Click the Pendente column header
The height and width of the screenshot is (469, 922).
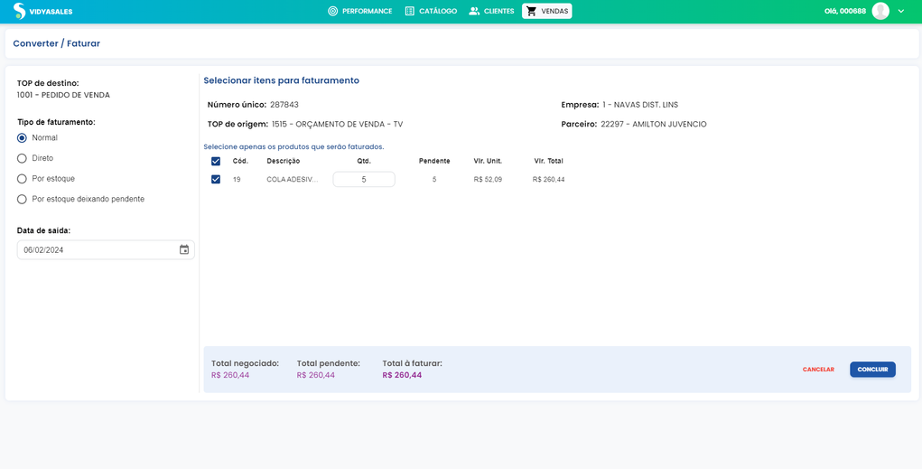click(434, 161)
